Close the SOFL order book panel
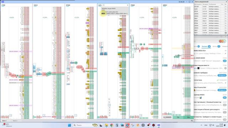 pos(128,5)
